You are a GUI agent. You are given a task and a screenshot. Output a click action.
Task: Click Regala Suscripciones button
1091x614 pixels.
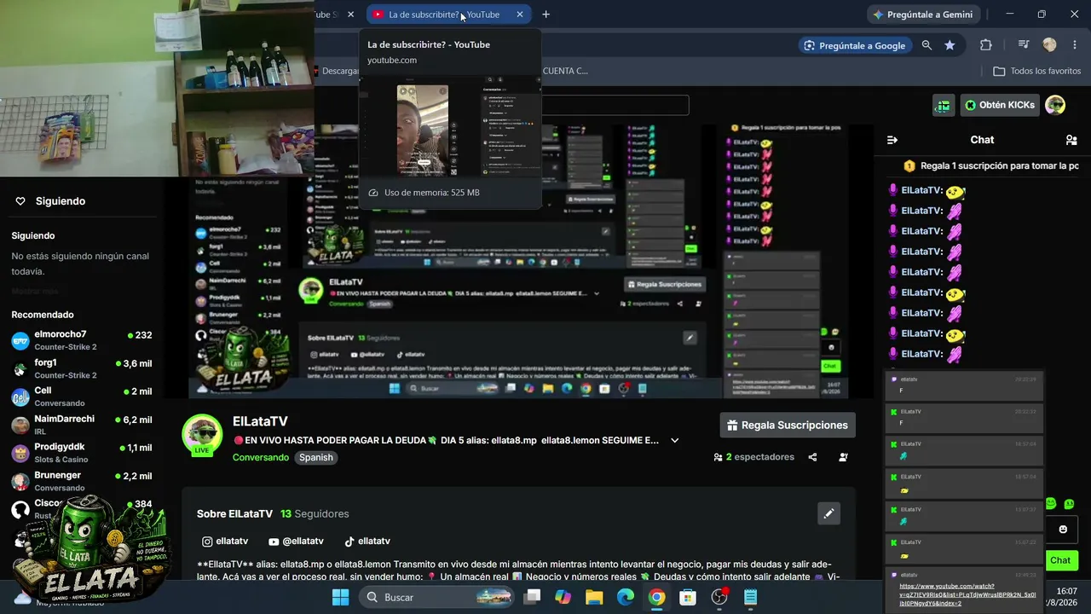tap(788, 425)
